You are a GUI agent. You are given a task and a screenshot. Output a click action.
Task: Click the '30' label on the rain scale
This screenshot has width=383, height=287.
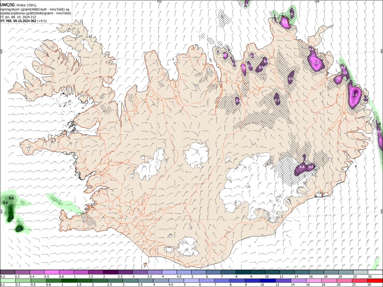point(370,285)
